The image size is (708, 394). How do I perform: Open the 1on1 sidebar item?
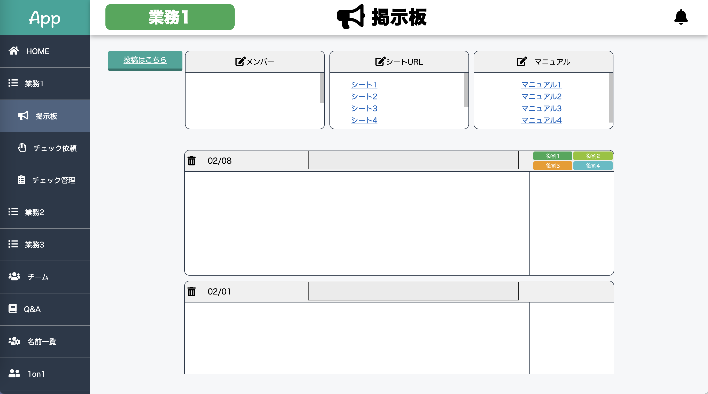[35, 374]
